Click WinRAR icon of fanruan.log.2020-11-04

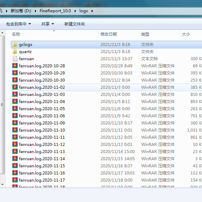(15, 101)
